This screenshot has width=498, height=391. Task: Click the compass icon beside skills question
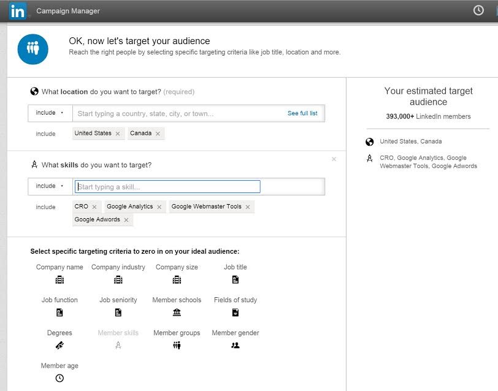[x=34, y=164]
